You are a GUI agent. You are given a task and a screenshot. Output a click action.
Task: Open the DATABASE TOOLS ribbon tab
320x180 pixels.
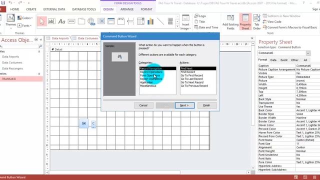tap(84, 9)
